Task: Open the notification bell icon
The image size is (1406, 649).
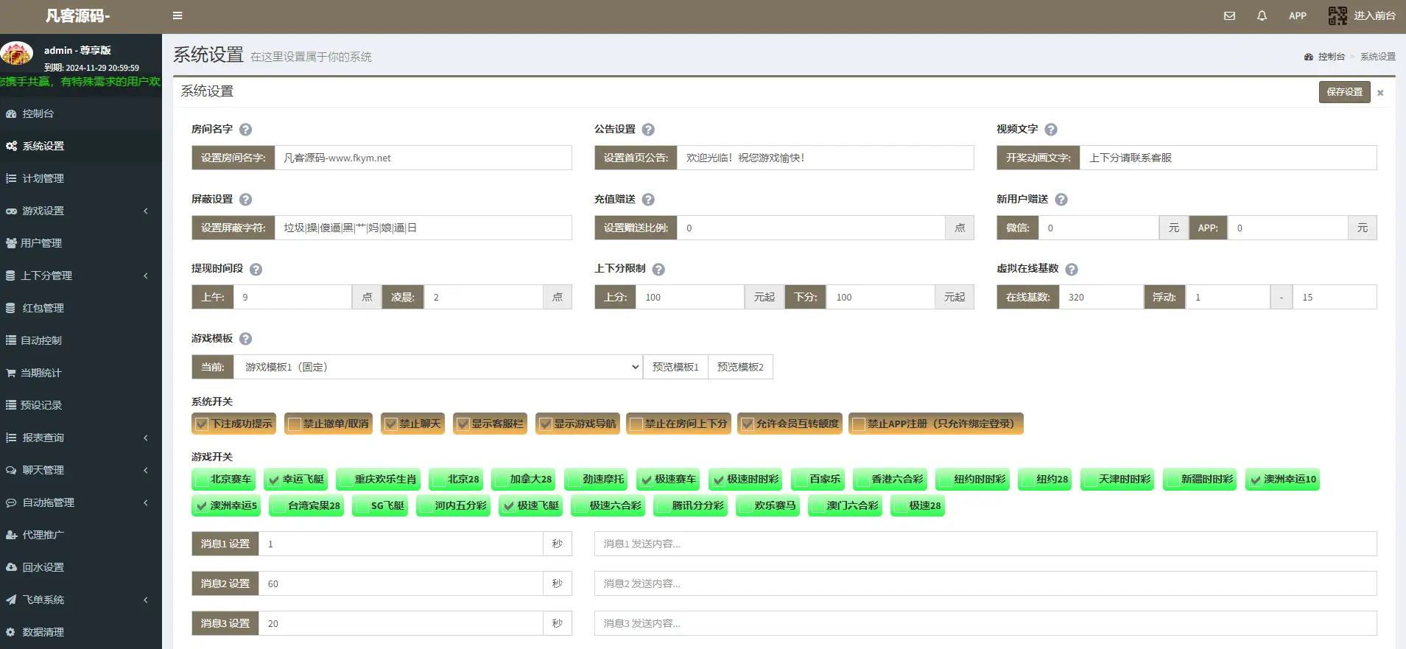Action: [1262, 15]
